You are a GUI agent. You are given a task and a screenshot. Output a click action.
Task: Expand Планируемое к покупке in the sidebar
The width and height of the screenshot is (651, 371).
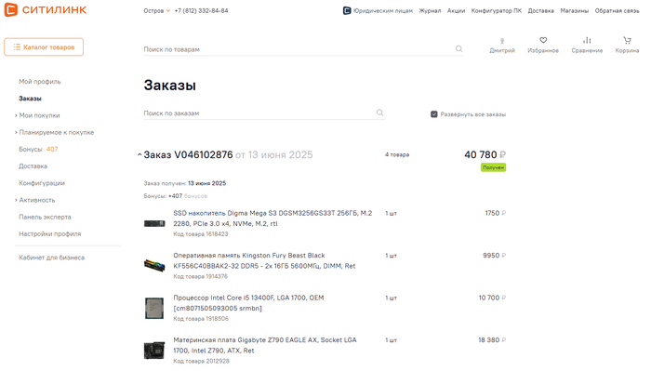[54, 132]
